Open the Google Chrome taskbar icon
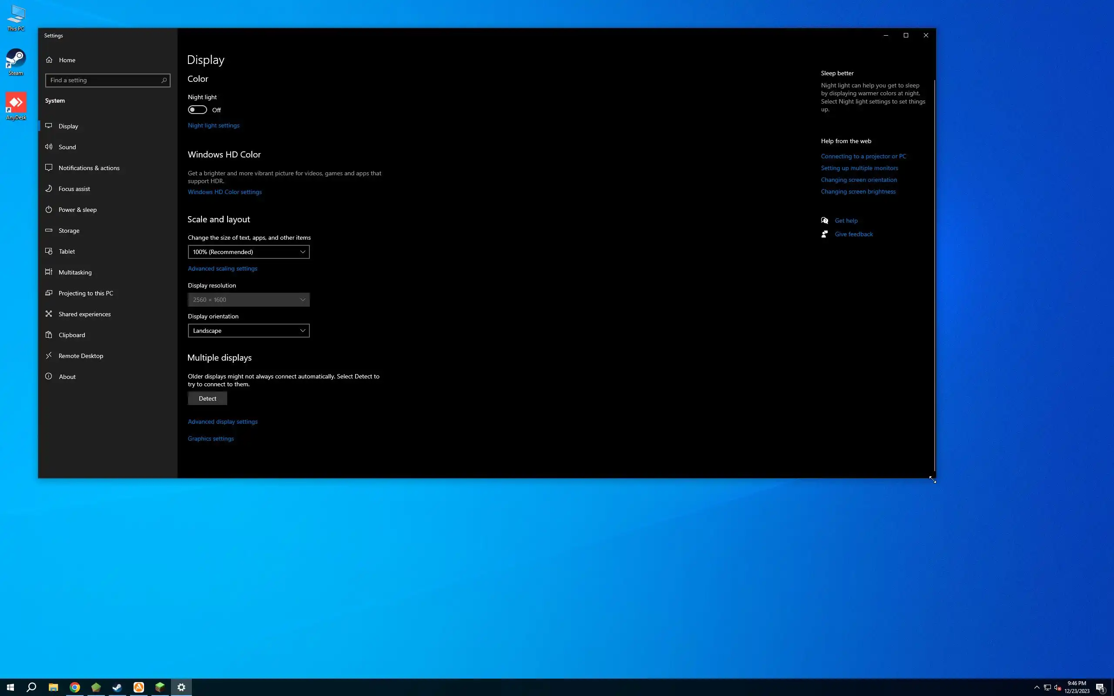Screen dimensions: 1114x696 coord(74,687)
